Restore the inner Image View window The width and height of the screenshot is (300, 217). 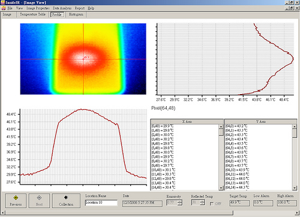click(292, 8)
